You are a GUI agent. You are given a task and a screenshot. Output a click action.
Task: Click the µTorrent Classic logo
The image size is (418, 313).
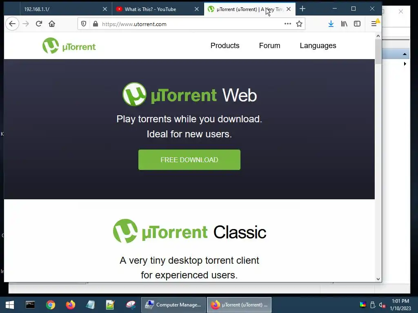tap(189, 231)
